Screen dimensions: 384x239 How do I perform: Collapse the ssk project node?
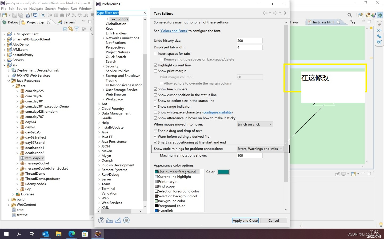click(4, 65)
